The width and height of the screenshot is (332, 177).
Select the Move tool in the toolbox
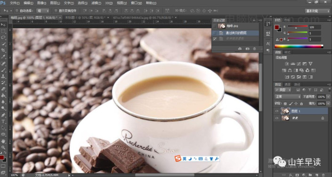(3, 25)
